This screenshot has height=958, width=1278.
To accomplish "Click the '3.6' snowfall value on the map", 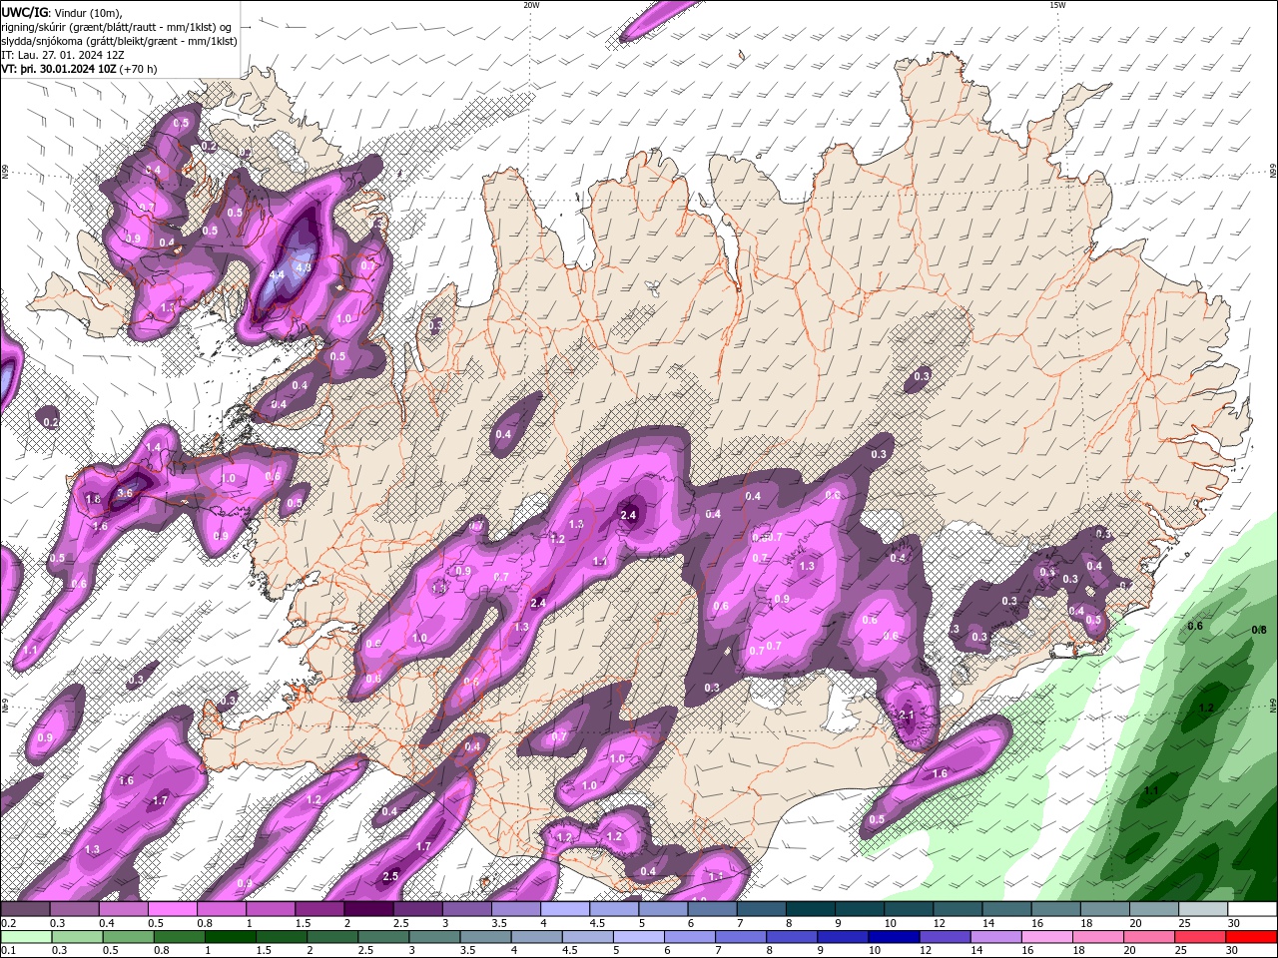I will click(125, 493).
